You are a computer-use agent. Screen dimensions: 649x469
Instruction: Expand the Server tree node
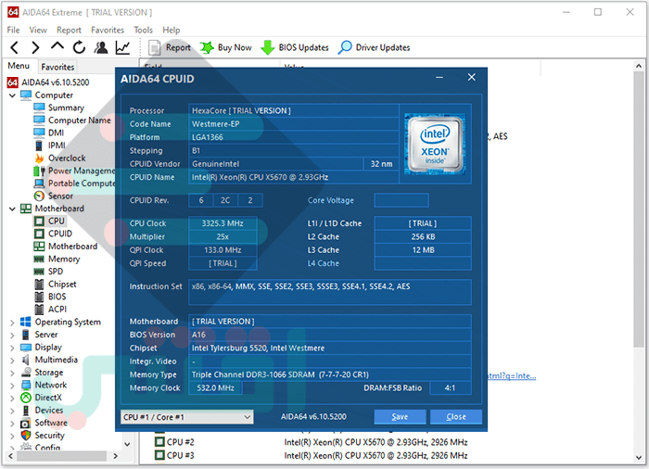click(x=12, y=335)
